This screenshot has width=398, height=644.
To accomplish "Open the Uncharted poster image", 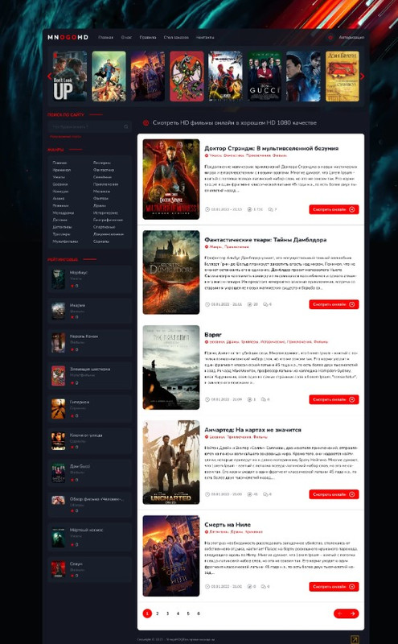I will click(x=171, y=462).
